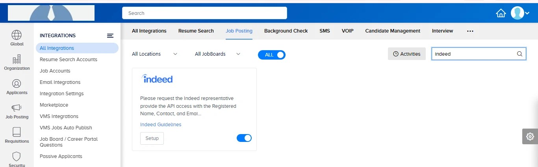The width and height of the screenshot is (538, 167).
Task: Go to the Home icon
Action: pyautogui.click(x=501, y=13)
